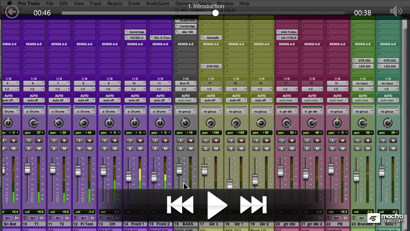This screenshot has height=231, width=410.
Task: Skip to the next video chapter
Action: click(253, 205)
